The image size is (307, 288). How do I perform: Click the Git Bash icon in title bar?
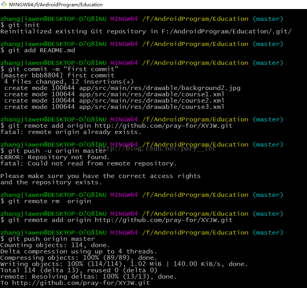4,4
